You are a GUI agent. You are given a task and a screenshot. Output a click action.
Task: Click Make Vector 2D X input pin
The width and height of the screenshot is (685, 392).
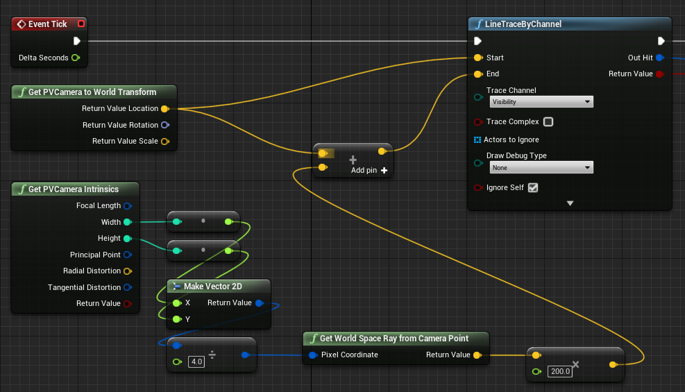177,303
